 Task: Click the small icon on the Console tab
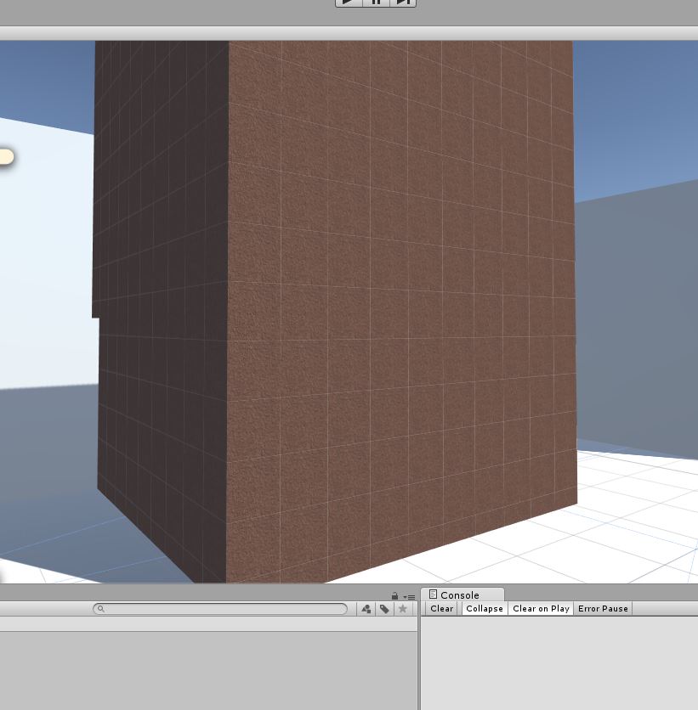434,594
